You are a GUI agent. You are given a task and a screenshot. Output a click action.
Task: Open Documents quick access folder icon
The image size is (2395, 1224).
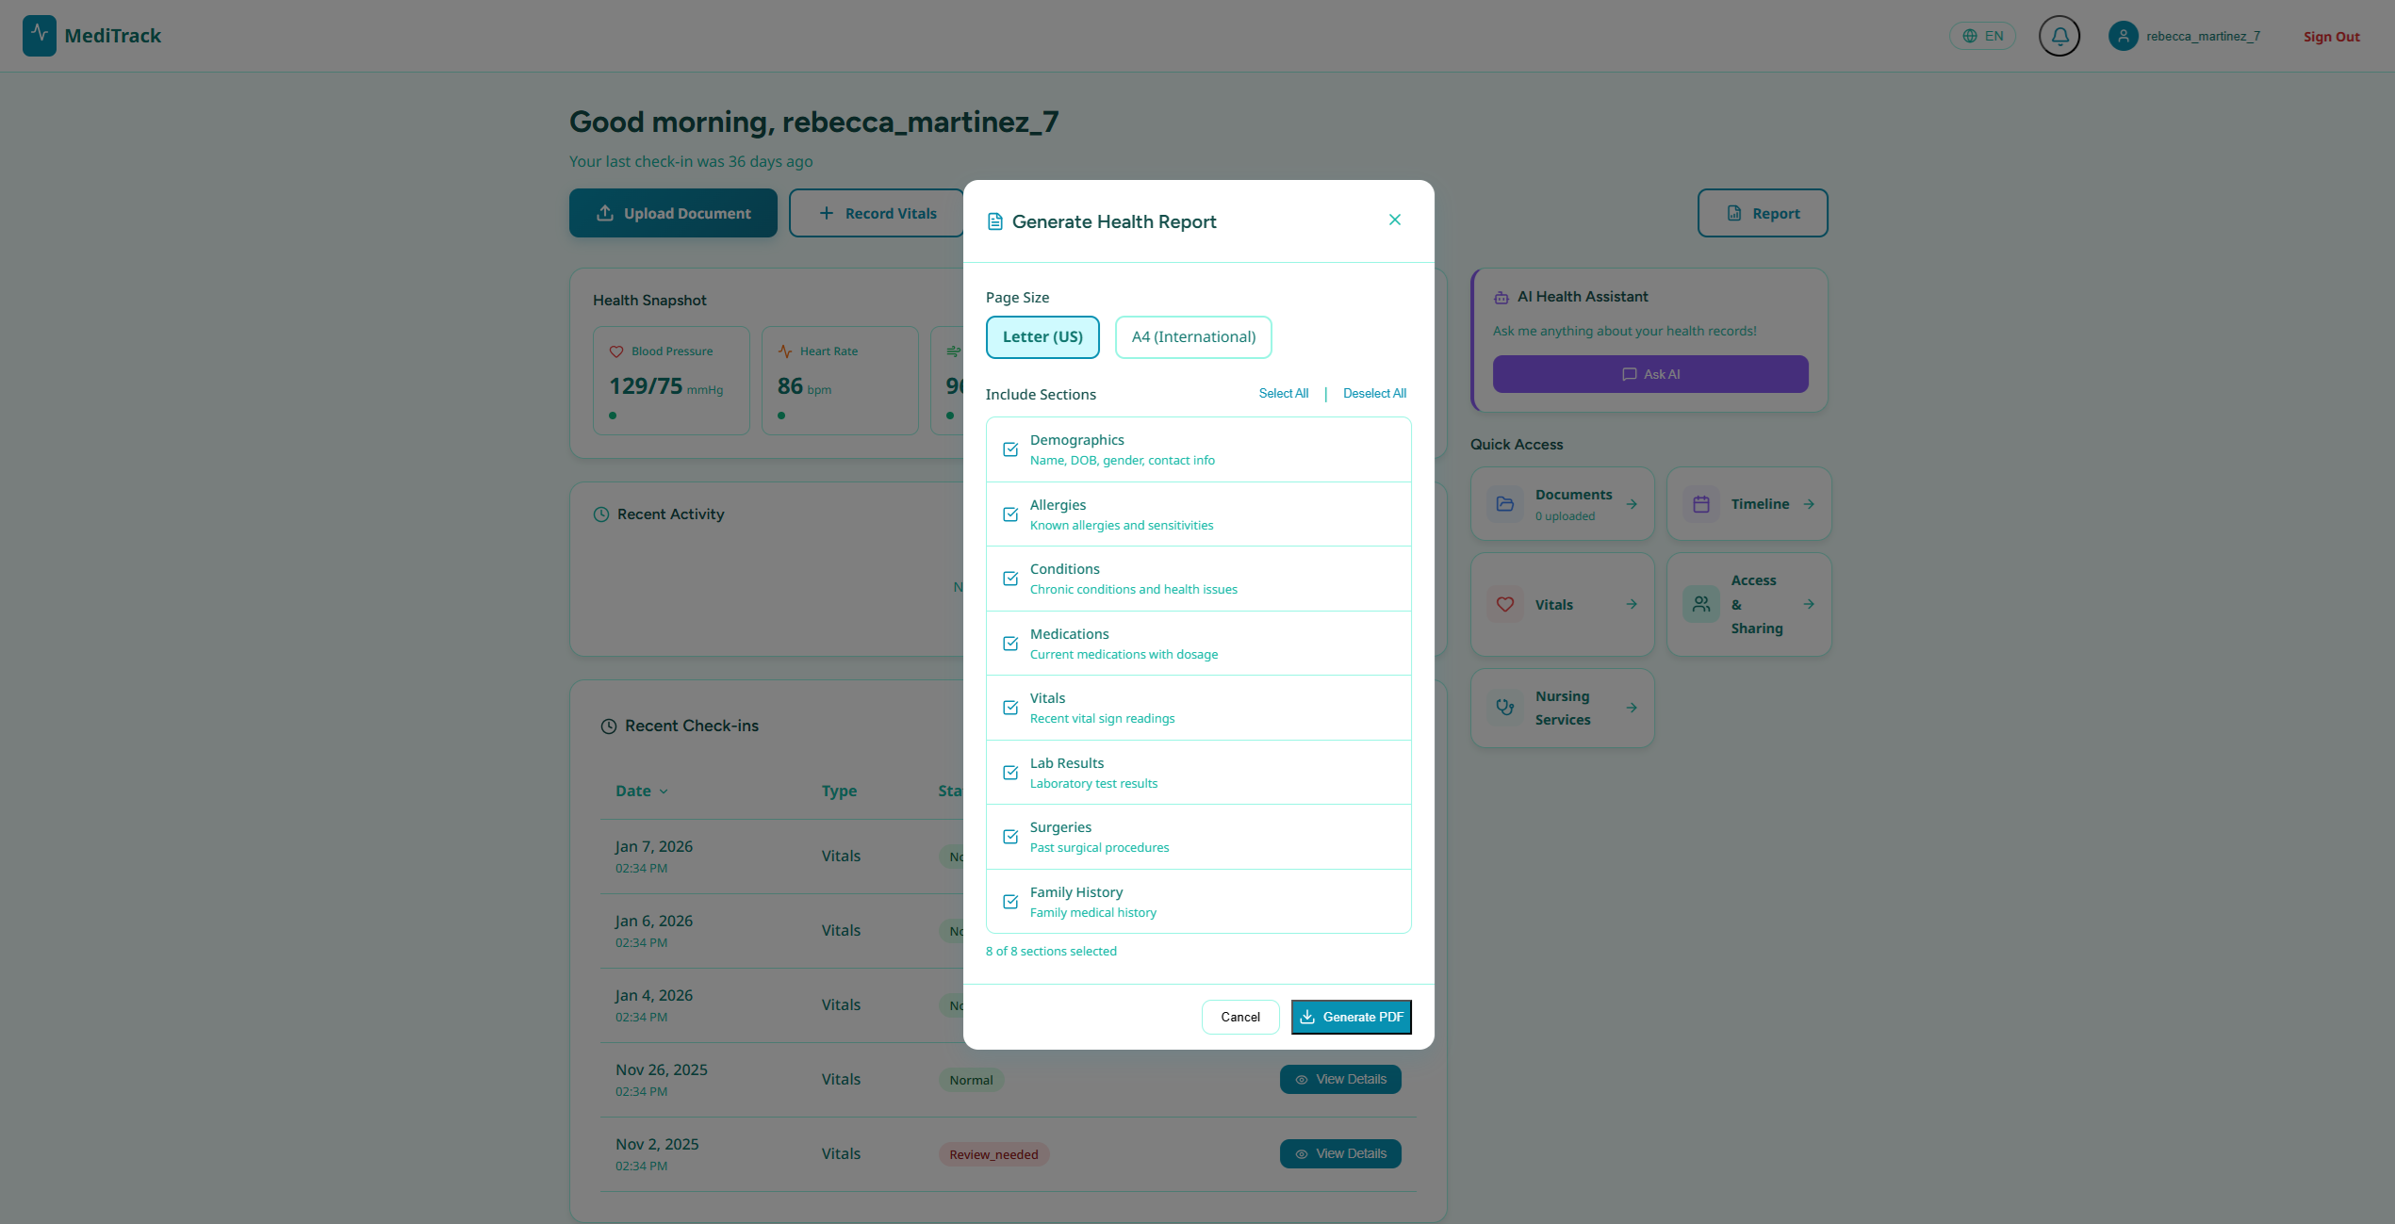point(1505,504)
